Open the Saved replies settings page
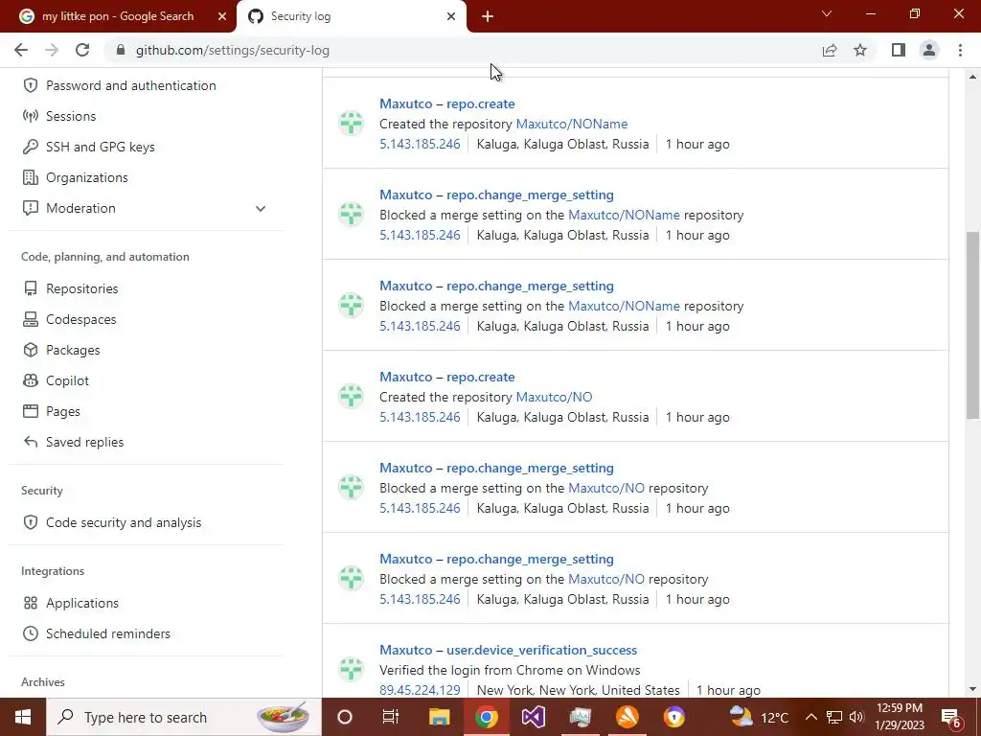981x736 pixels. [84, 442]
